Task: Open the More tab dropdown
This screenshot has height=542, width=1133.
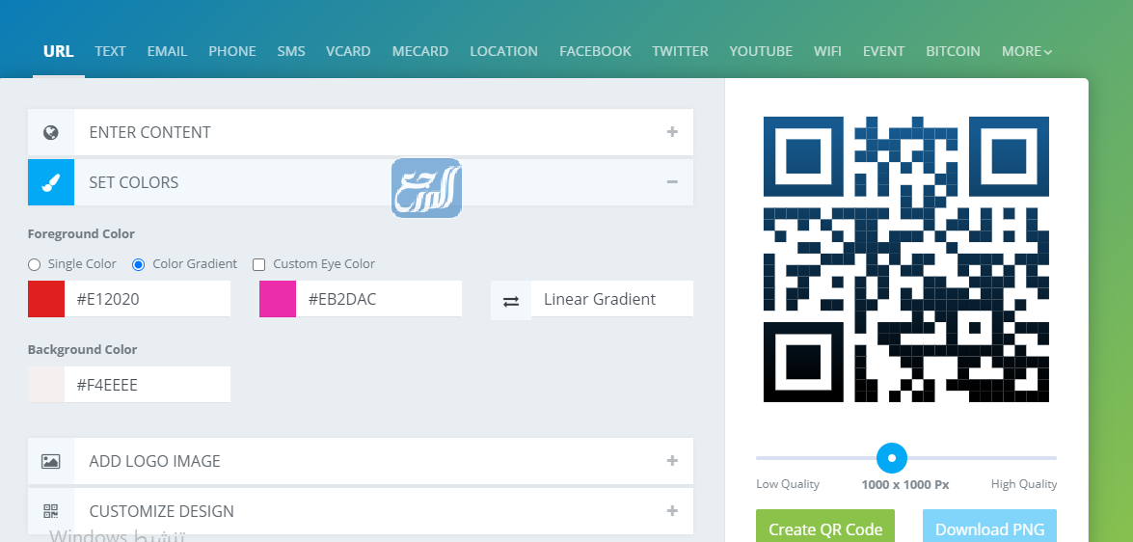Action: tap(1026, 51)
